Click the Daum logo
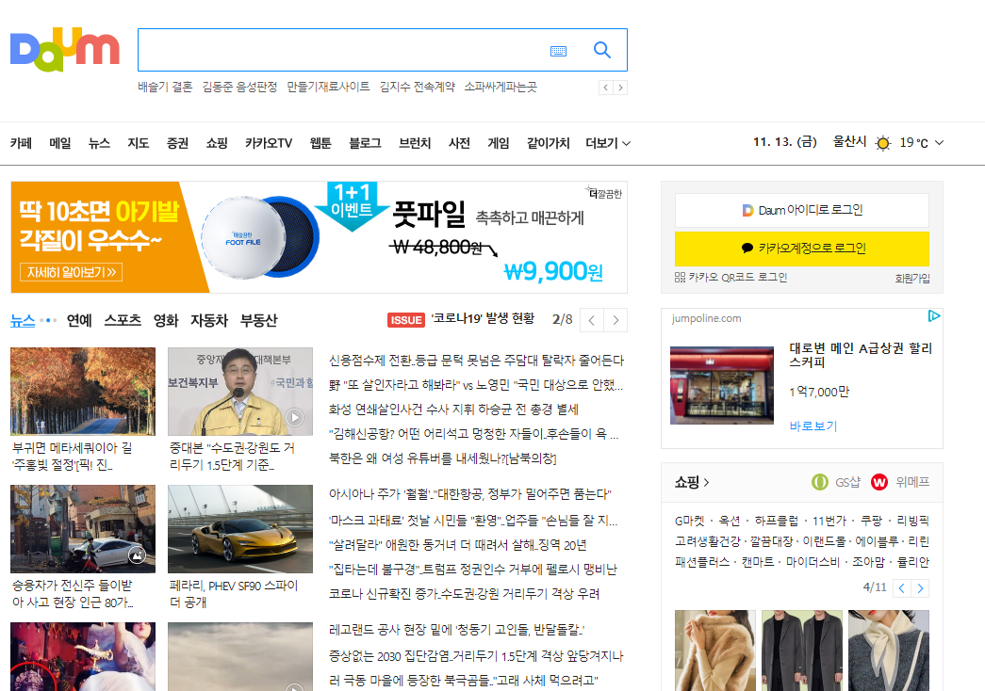Viewport: 985px width, 691px height. 64,49
